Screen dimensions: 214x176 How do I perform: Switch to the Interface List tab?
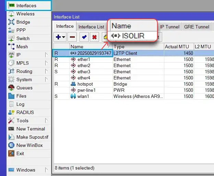[x=91, y=27]
